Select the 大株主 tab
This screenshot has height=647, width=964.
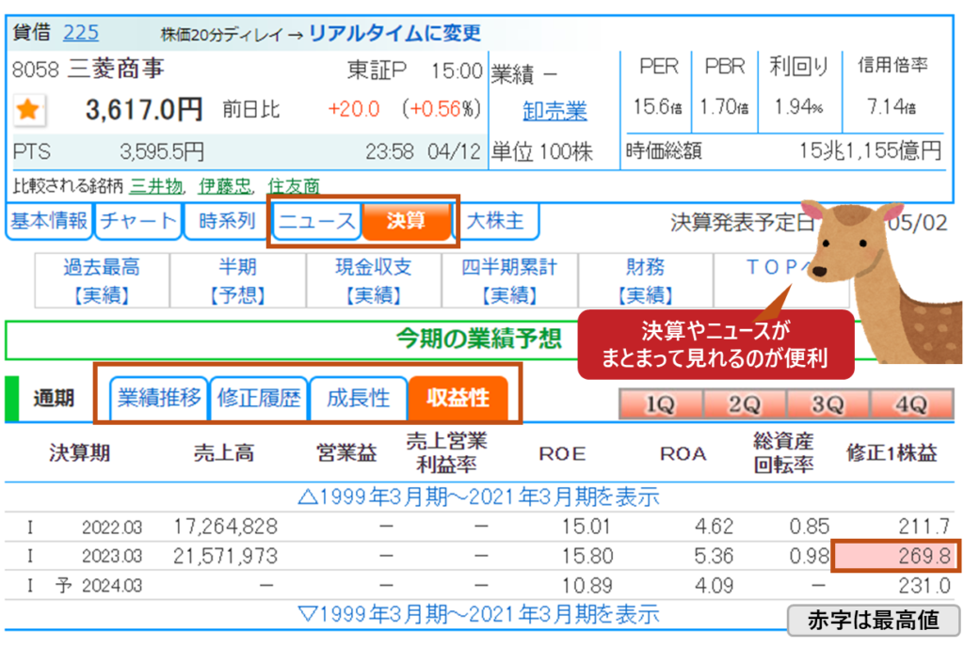click(495, 222)
